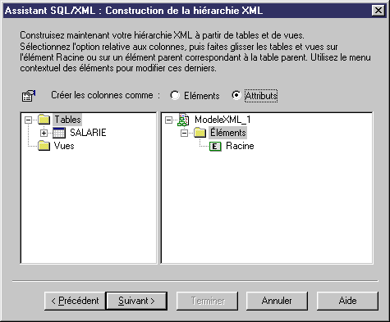
Task: Select the Vues folder icon
Action: pyautogui.click(x=44, y=146)
